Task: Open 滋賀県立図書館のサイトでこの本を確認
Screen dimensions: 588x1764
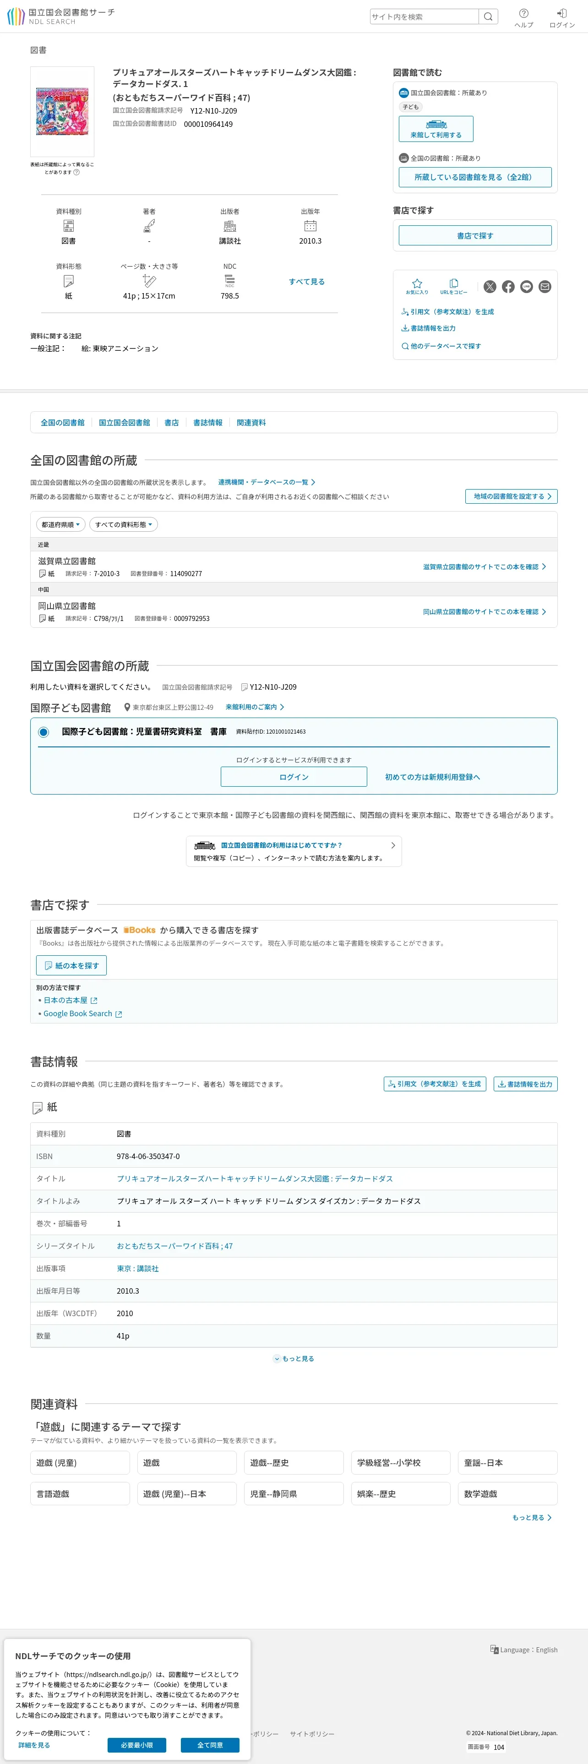Action: click(x=485, y=566)
